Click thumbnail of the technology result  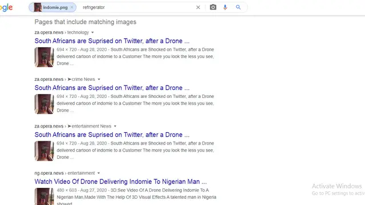[44, 57]
